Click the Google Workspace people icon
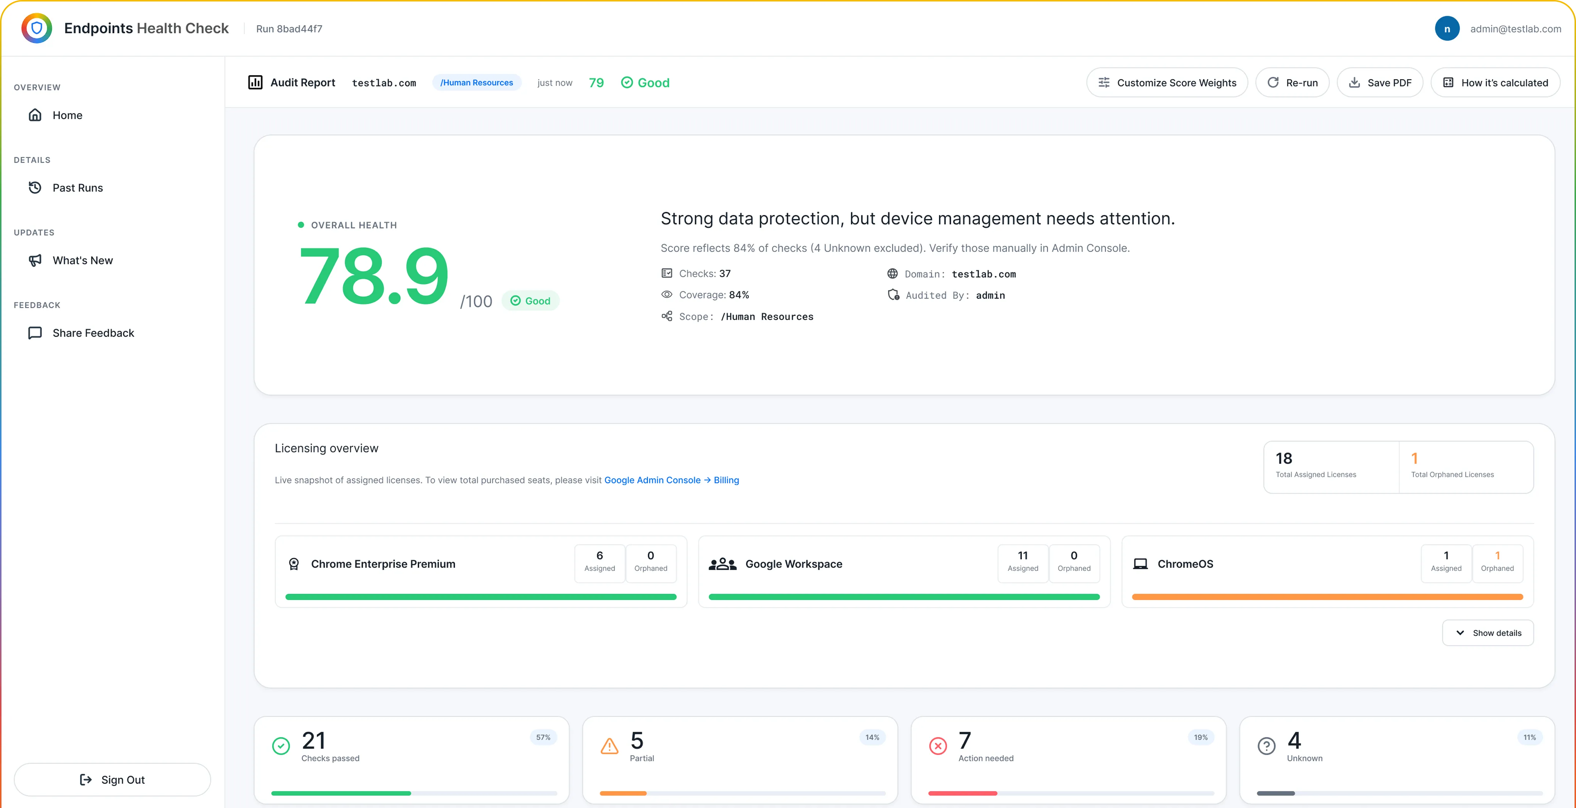Viewport: 1576px width, 808px height. 722,564
